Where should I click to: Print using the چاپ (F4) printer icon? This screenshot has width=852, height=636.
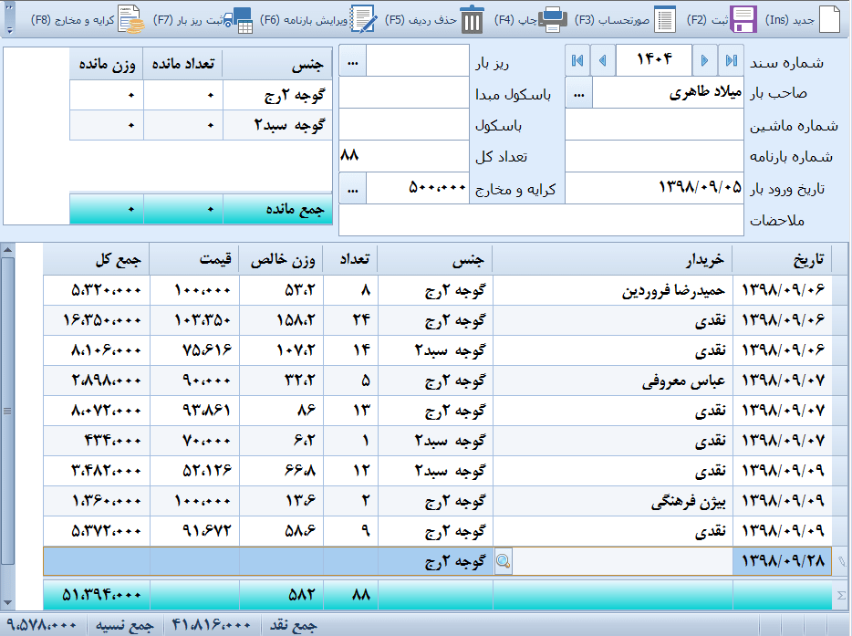[553, 19]
